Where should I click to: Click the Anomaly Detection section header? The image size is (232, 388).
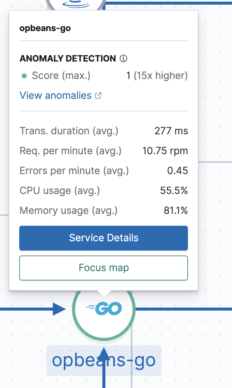point(68,58)
